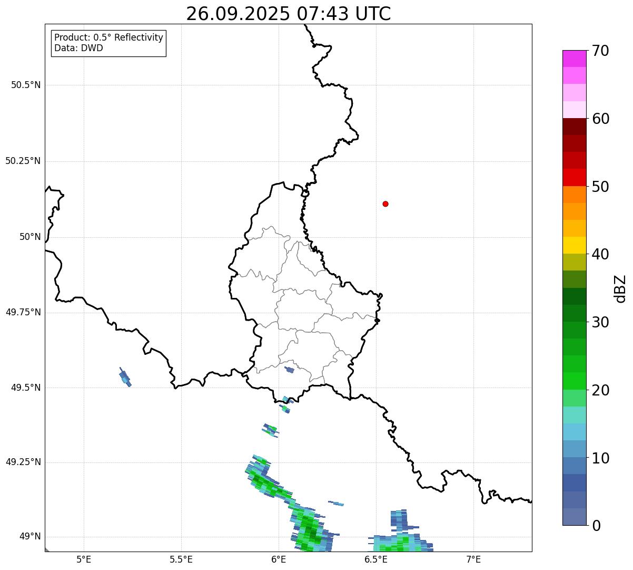
Task: Click the 7°E longitude label
Action: (473, 559)
